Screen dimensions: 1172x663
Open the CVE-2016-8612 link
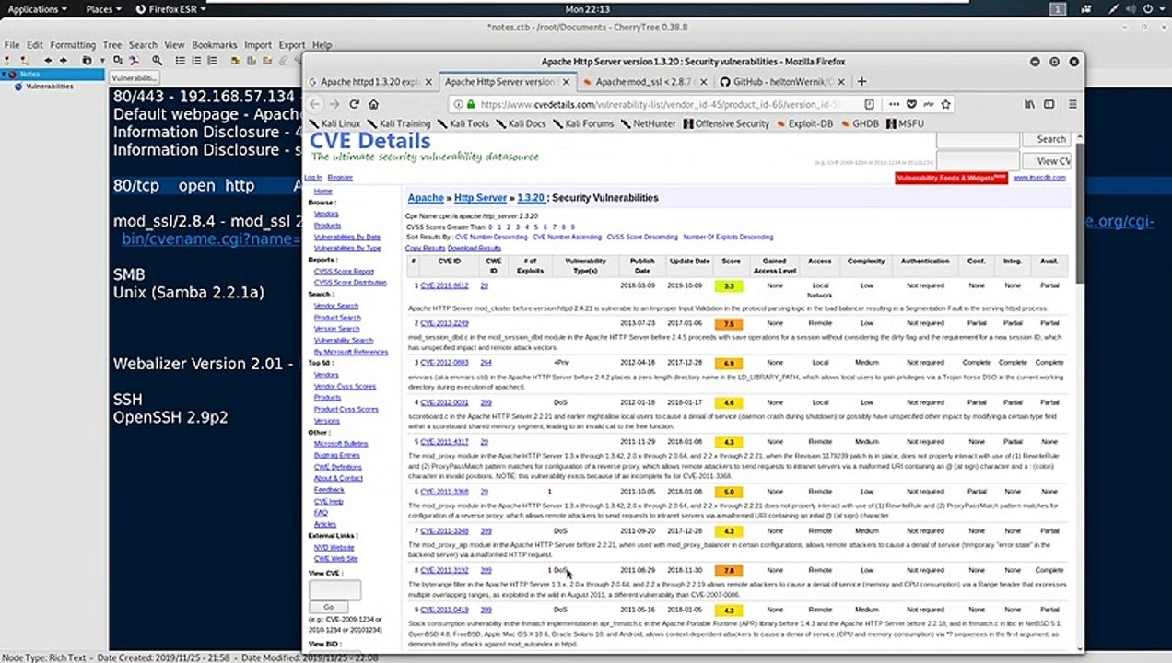[x=444, y=286]
